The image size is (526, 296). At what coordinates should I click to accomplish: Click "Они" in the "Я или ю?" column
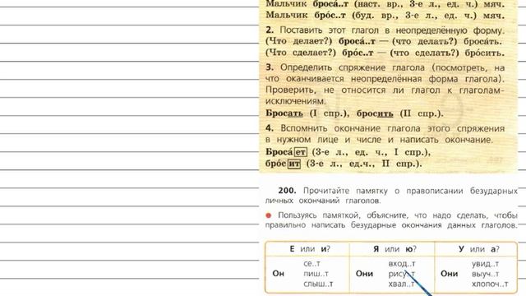click(x=364, y=274)
